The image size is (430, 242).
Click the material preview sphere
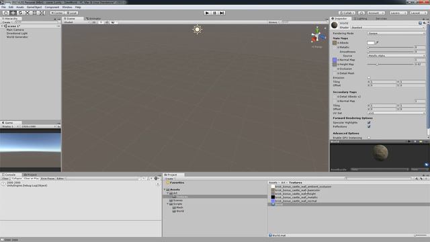(x=380, y=153)
